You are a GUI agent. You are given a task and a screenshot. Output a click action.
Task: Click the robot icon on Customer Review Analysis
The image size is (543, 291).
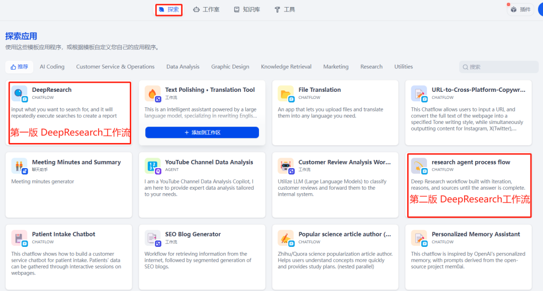tap(285, 166)
